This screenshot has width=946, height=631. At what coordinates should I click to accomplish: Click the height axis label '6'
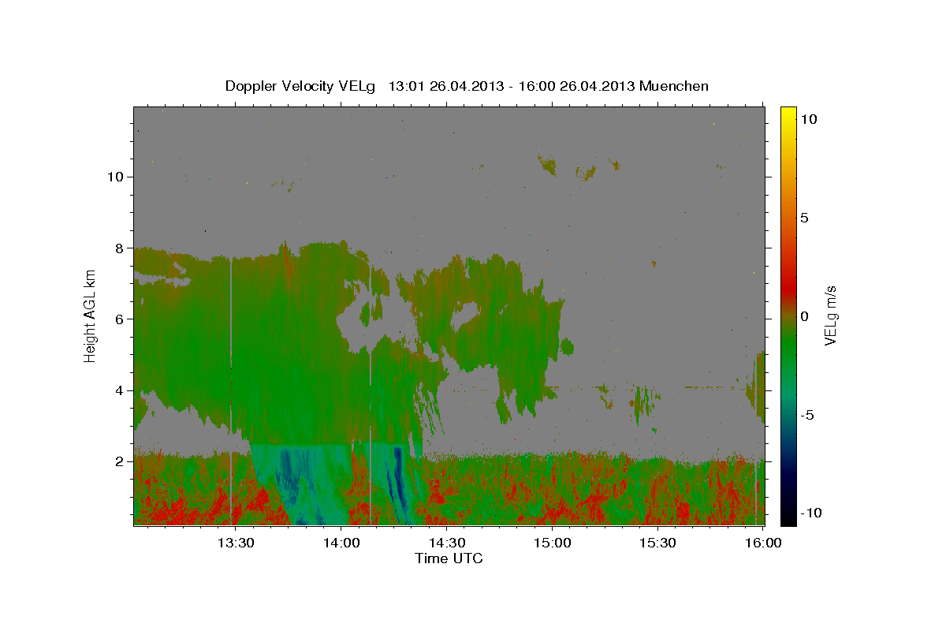[x=119, y=319]
